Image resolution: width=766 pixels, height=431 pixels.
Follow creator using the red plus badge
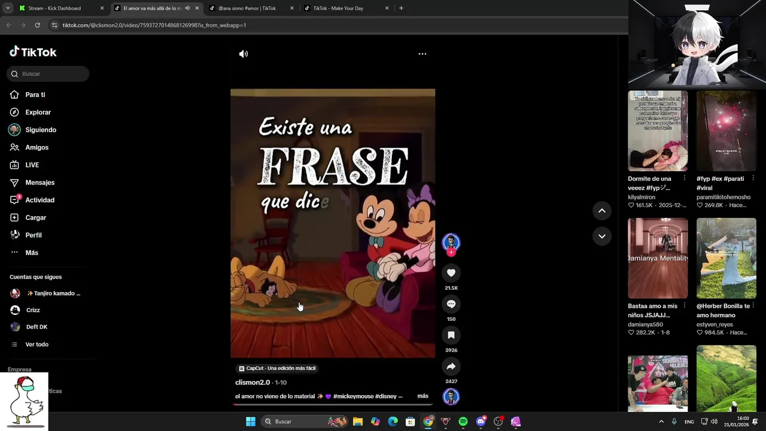coord(451,253)
